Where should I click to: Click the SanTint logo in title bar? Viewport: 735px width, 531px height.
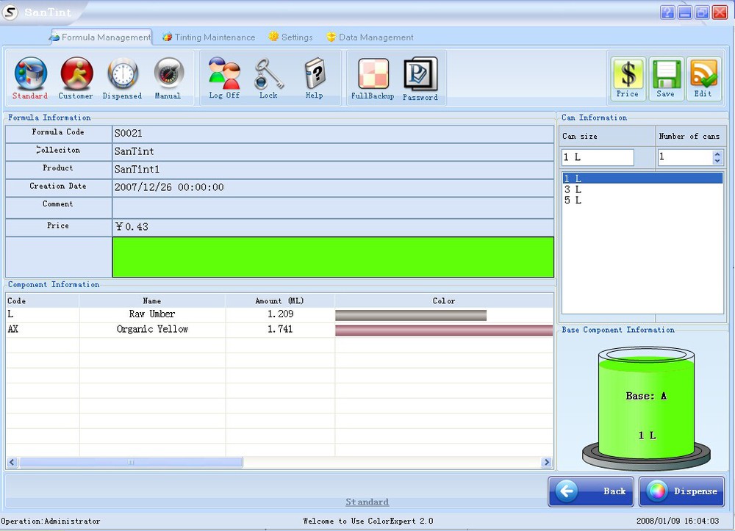pyautogui.click(x=10, y=12)
